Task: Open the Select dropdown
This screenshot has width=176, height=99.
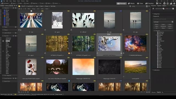Action: click(47, 9)
